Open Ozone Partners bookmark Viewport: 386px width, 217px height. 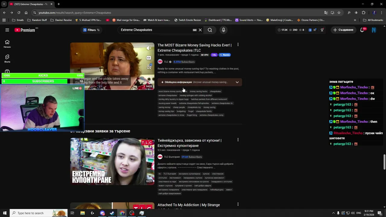point(311,20)
